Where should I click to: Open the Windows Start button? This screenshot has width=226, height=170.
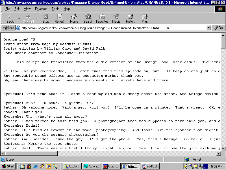(8, 166)
